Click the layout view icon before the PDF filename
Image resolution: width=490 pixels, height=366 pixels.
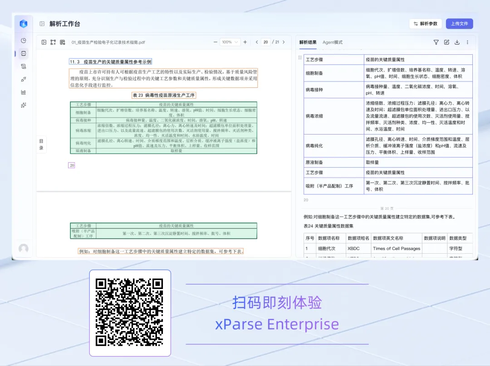tap(63, 42)
